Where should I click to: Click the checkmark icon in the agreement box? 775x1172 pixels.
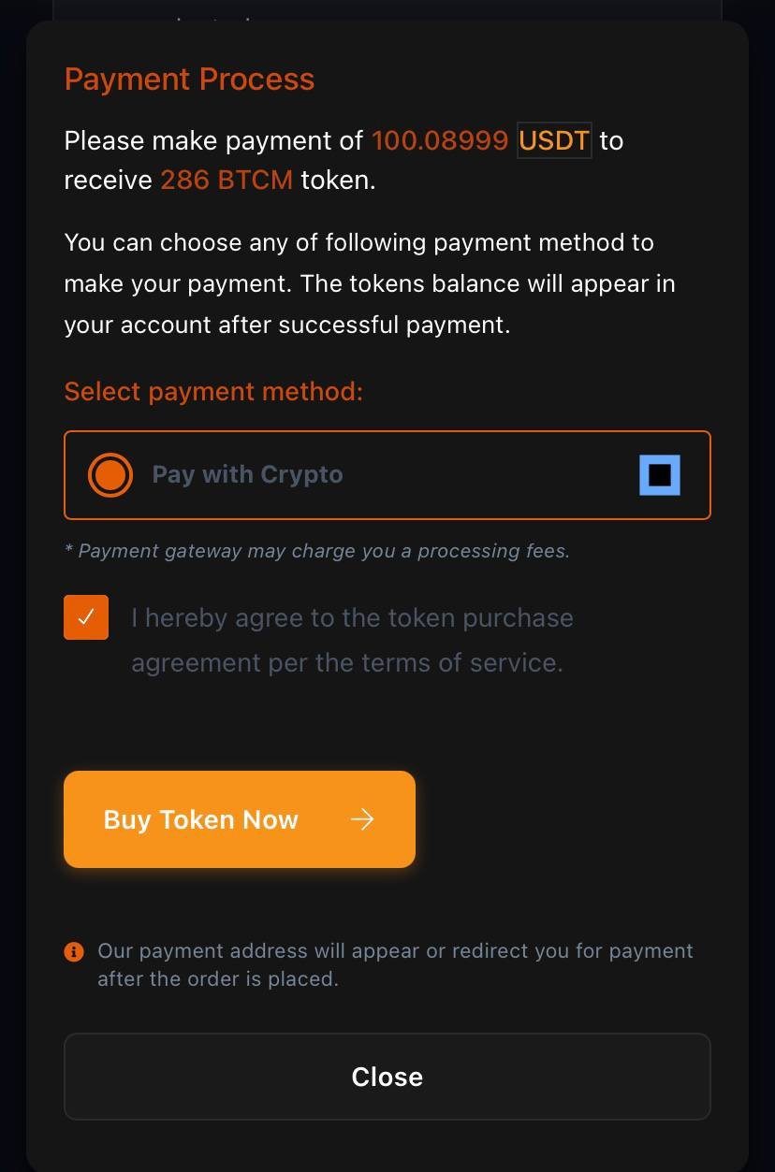point(85,617)
